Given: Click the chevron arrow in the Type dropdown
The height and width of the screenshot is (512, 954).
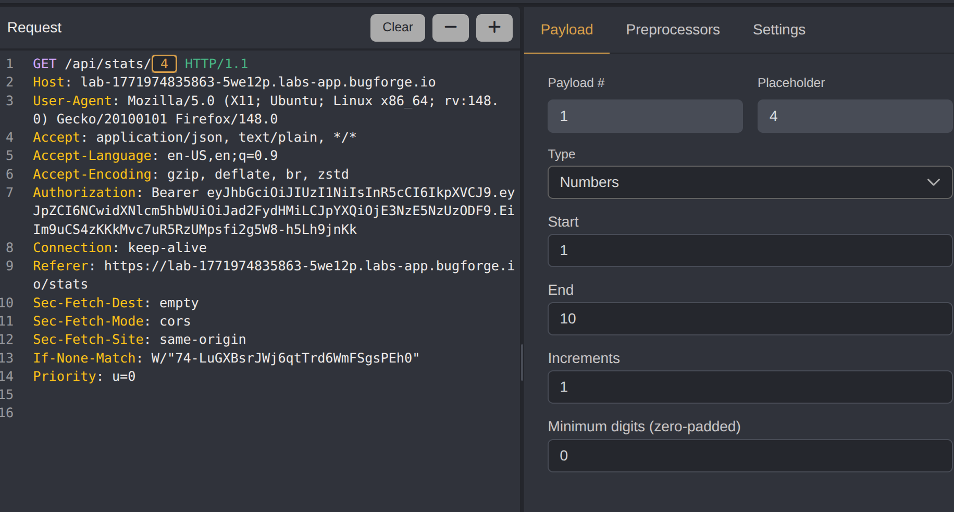Looking at the screenshot, I should click(933, 182).
